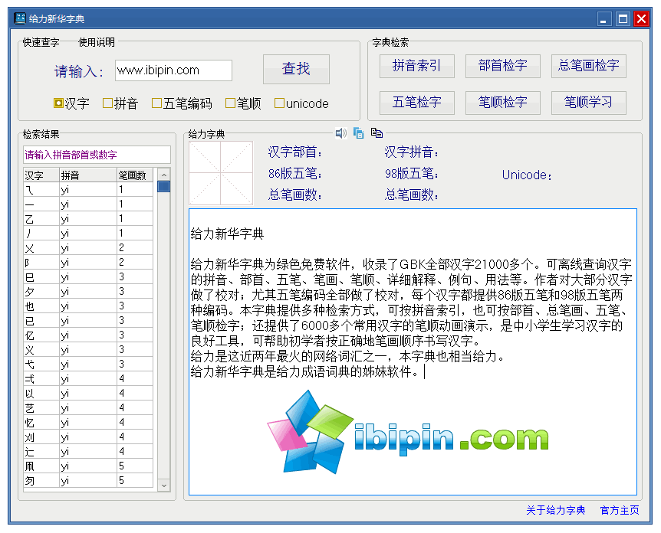
Task: Click the results scrollbar thumb
Action: pos(164,187)
